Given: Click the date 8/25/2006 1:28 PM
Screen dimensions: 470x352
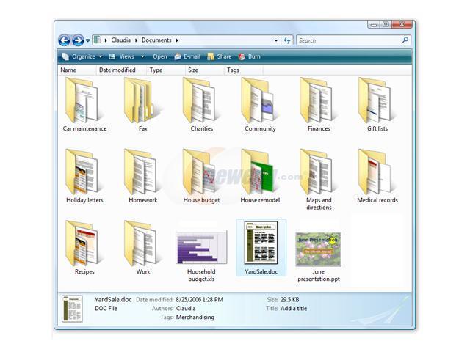Looking at the screenshot, I should click(199, 300).
